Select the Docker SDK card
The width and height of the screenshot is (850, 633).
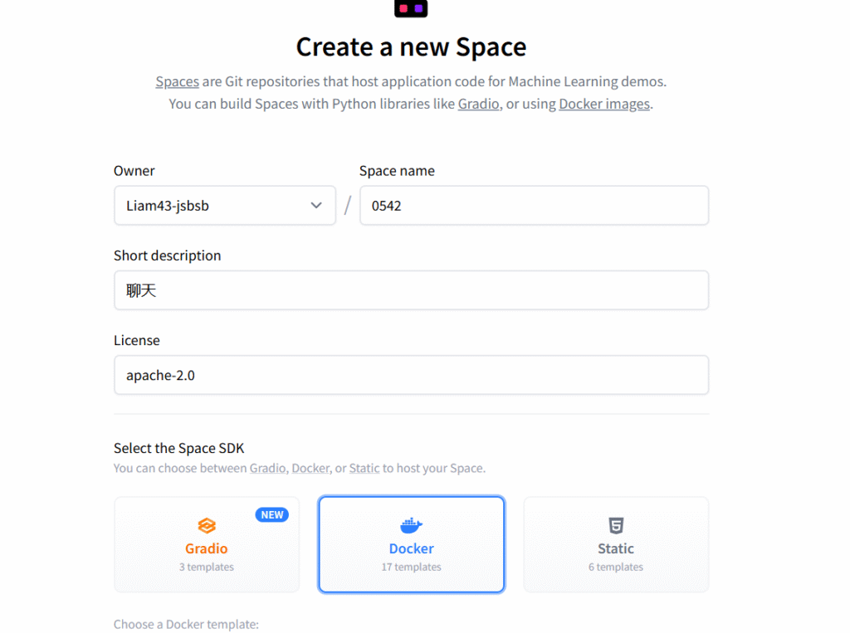(411, 544)
